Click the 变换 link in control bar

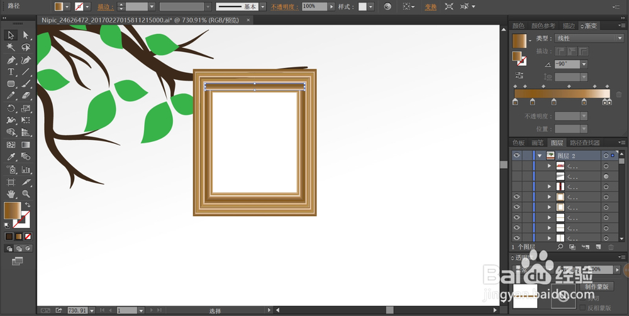(431, 7)
